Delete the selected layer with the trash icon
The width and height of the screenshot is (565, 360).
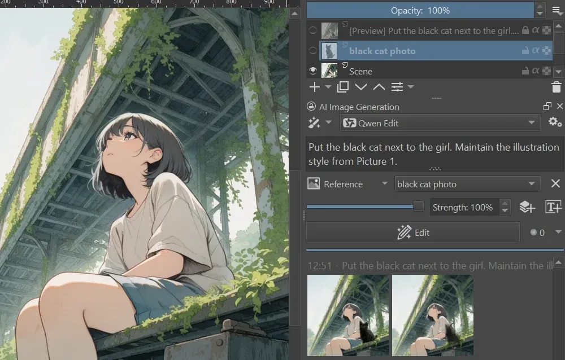557,87
